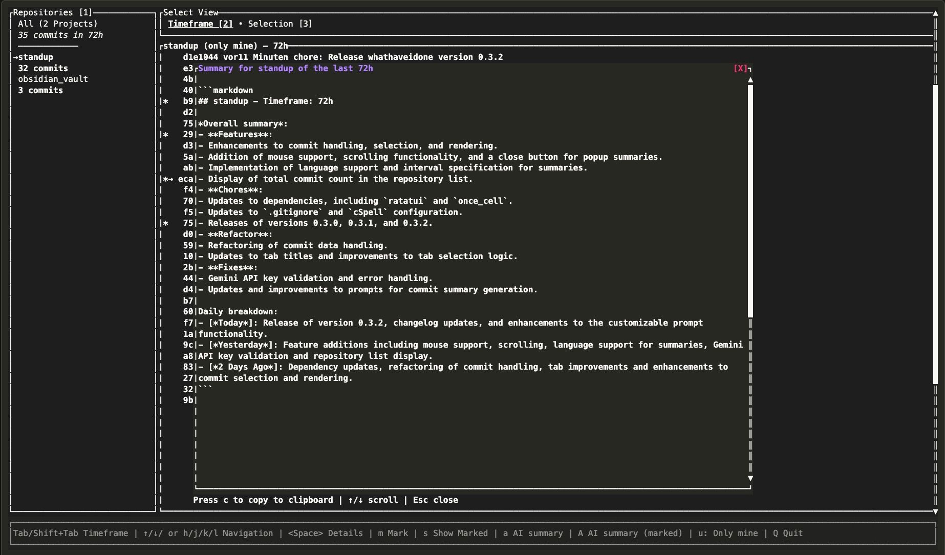Close the summary popup with [X]

[740, 68]
